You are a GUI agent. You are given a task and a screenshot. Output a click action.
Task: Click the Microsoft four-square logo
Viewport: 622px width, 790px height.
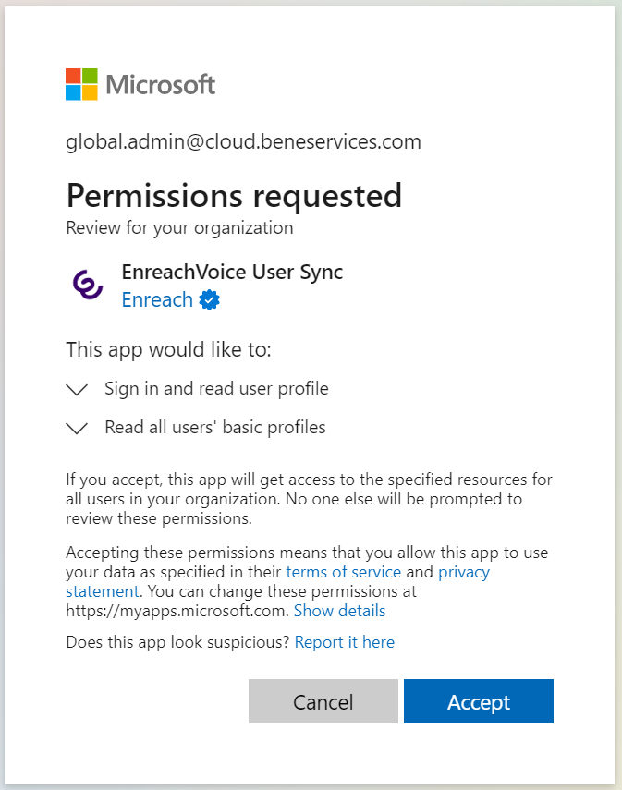coord(81,85)
